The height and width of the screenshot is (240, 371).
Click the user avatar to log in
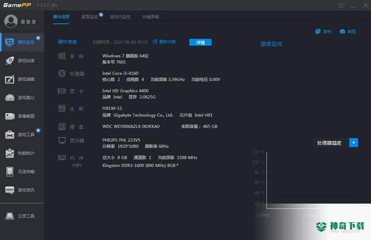point(11,21)
